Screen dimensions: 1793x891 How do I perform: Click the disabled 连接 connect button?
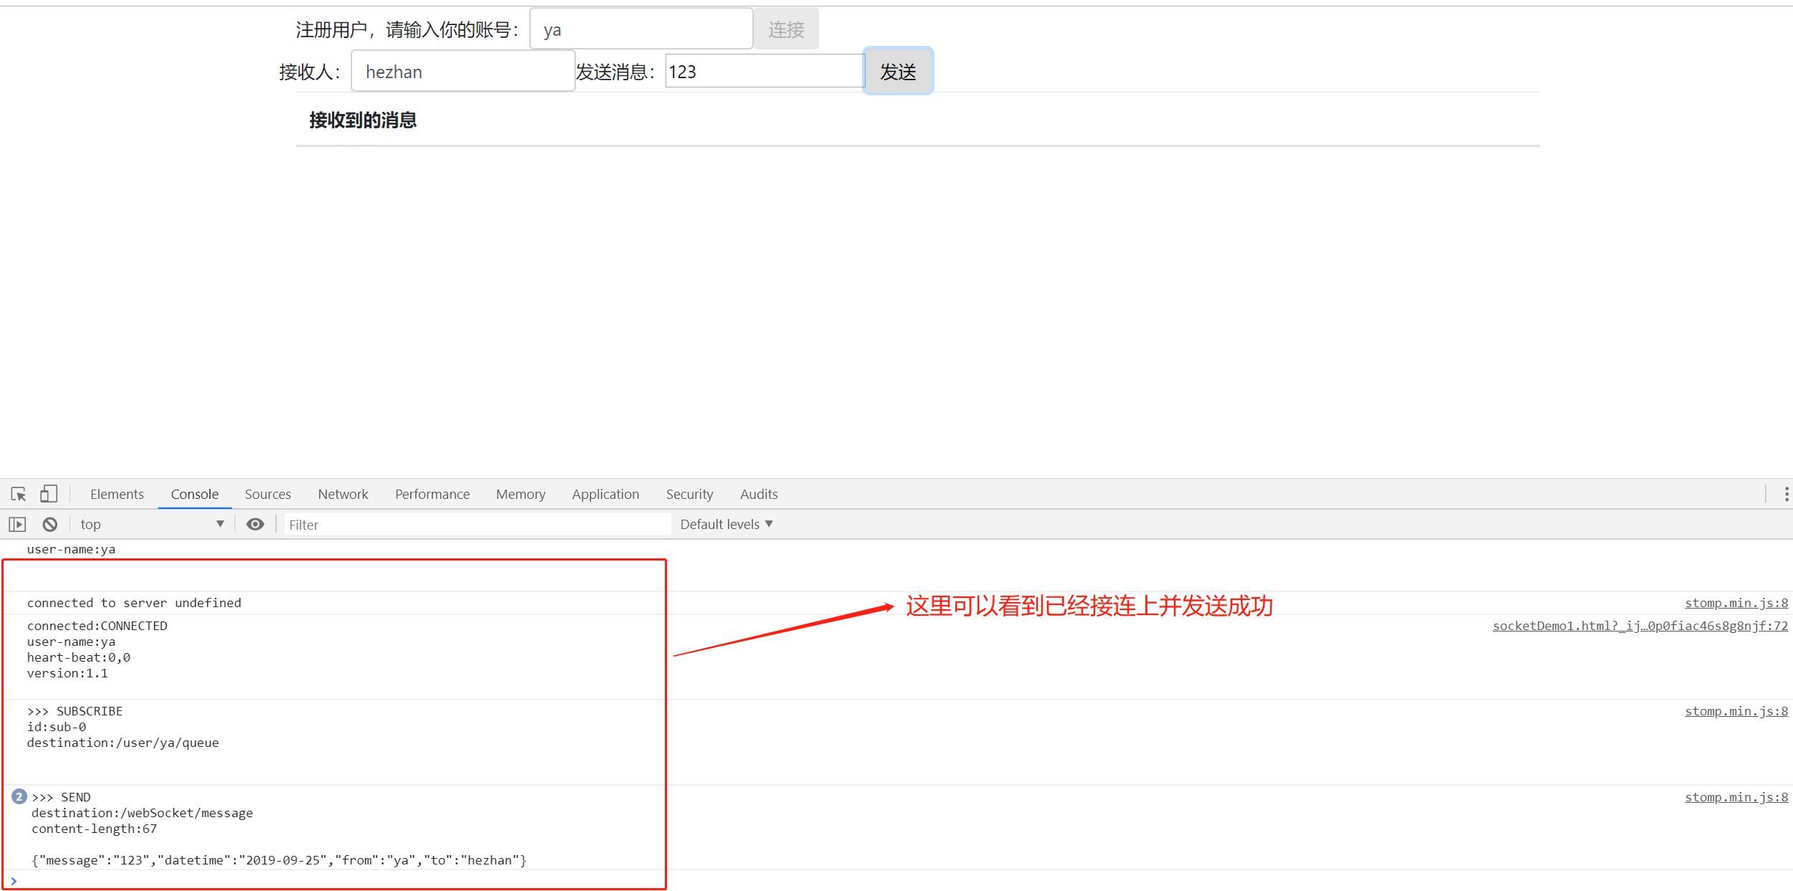(786, 29)
